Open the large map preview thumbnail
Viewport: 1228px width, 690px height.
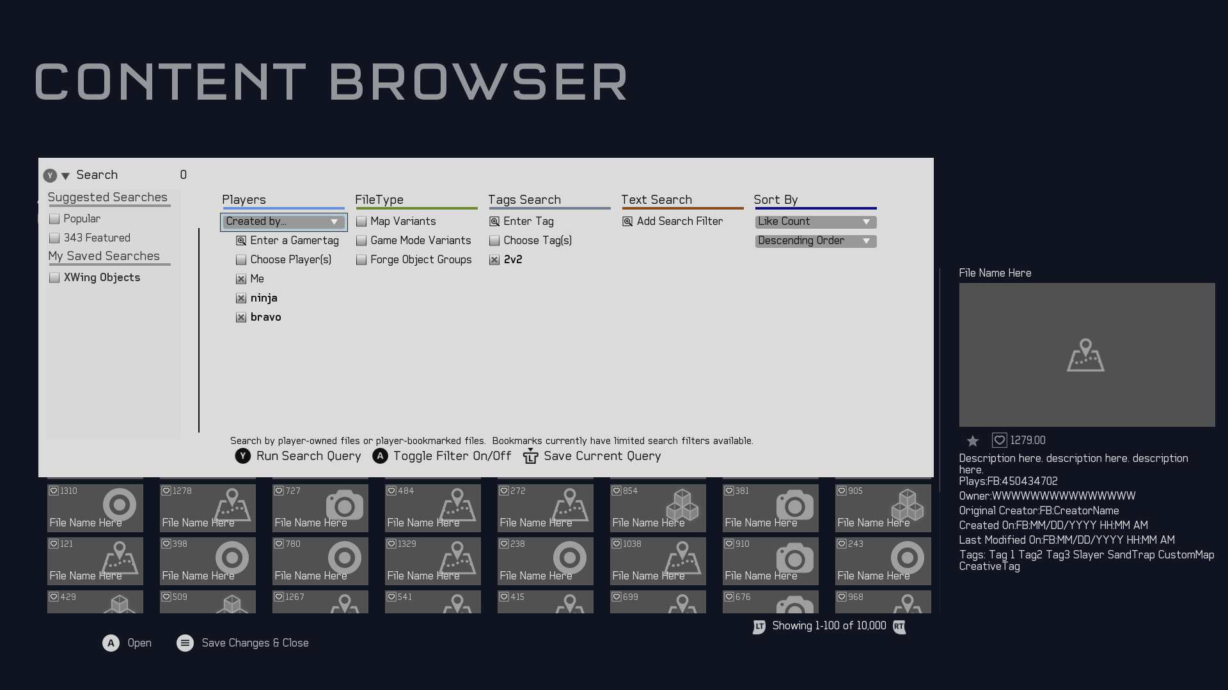tap(1087, 355)
